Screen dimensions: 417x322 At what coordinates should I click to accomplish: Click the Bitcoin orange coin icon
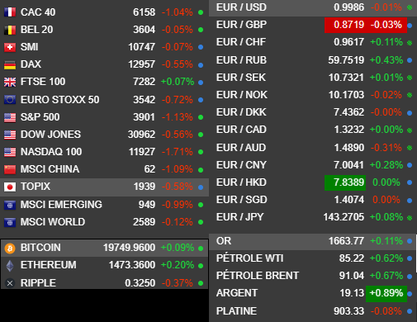tap(10, 248)
